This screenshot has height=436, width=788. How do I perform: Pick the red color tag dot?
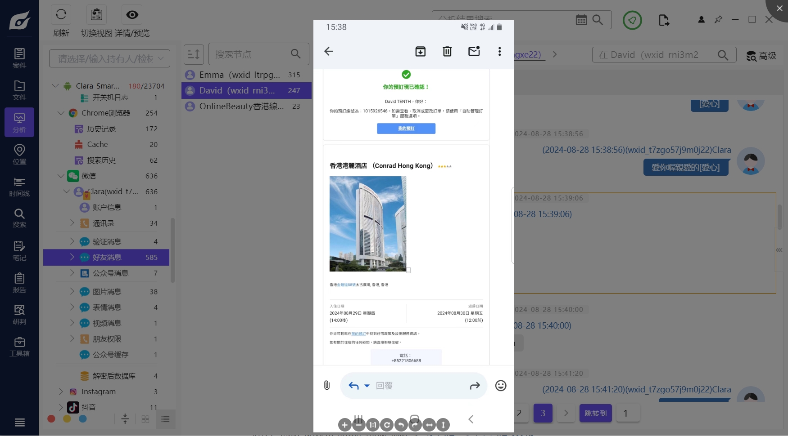(51, 419)
